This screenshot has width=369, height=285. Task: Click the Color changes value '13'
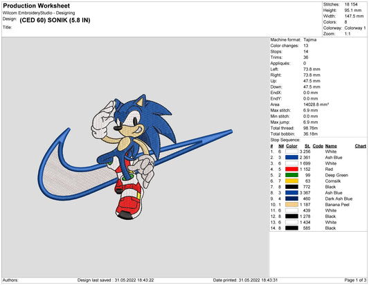(305, 46)
